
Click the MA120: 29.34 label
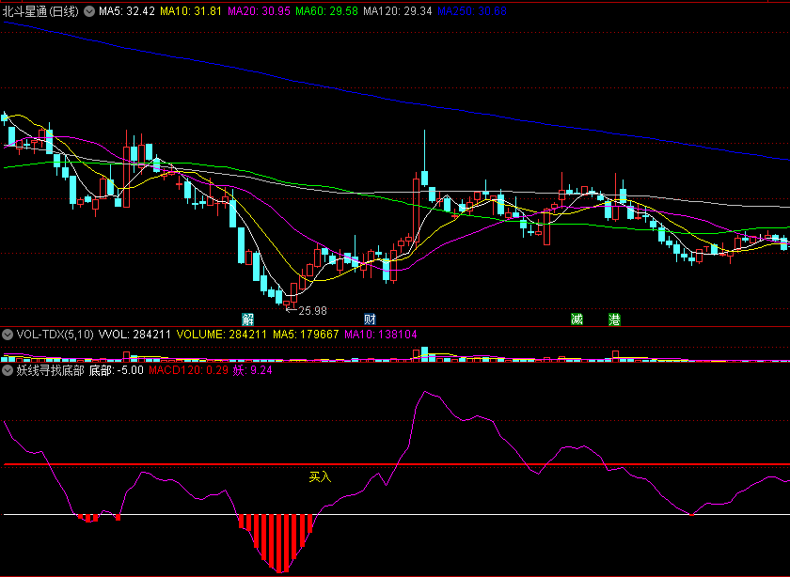click(398, 11)
